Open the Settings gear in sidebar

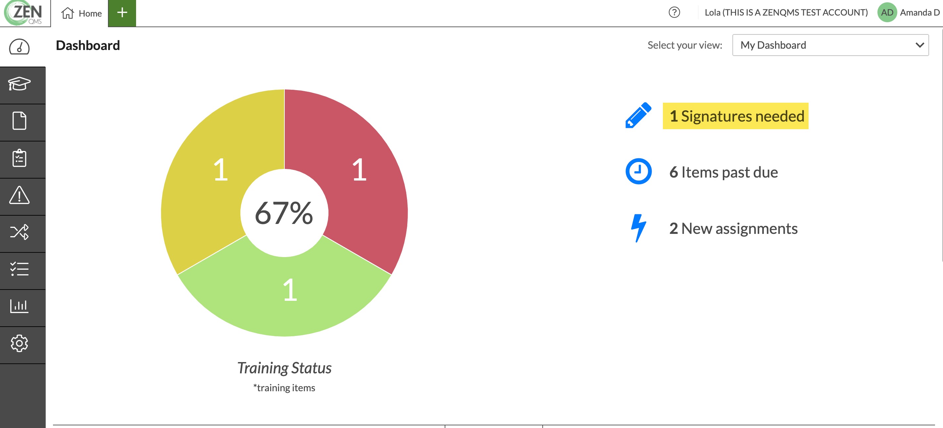click(20, 344)
